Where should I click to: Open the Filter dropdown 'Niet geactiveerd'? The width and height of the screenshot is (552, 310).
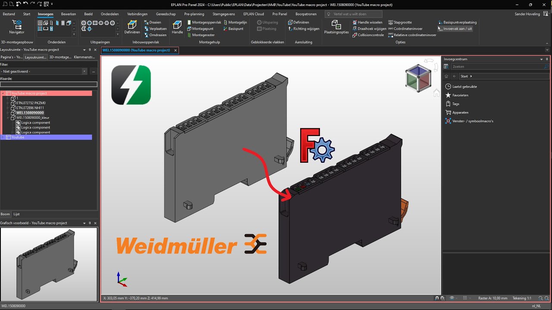(44, 71)
